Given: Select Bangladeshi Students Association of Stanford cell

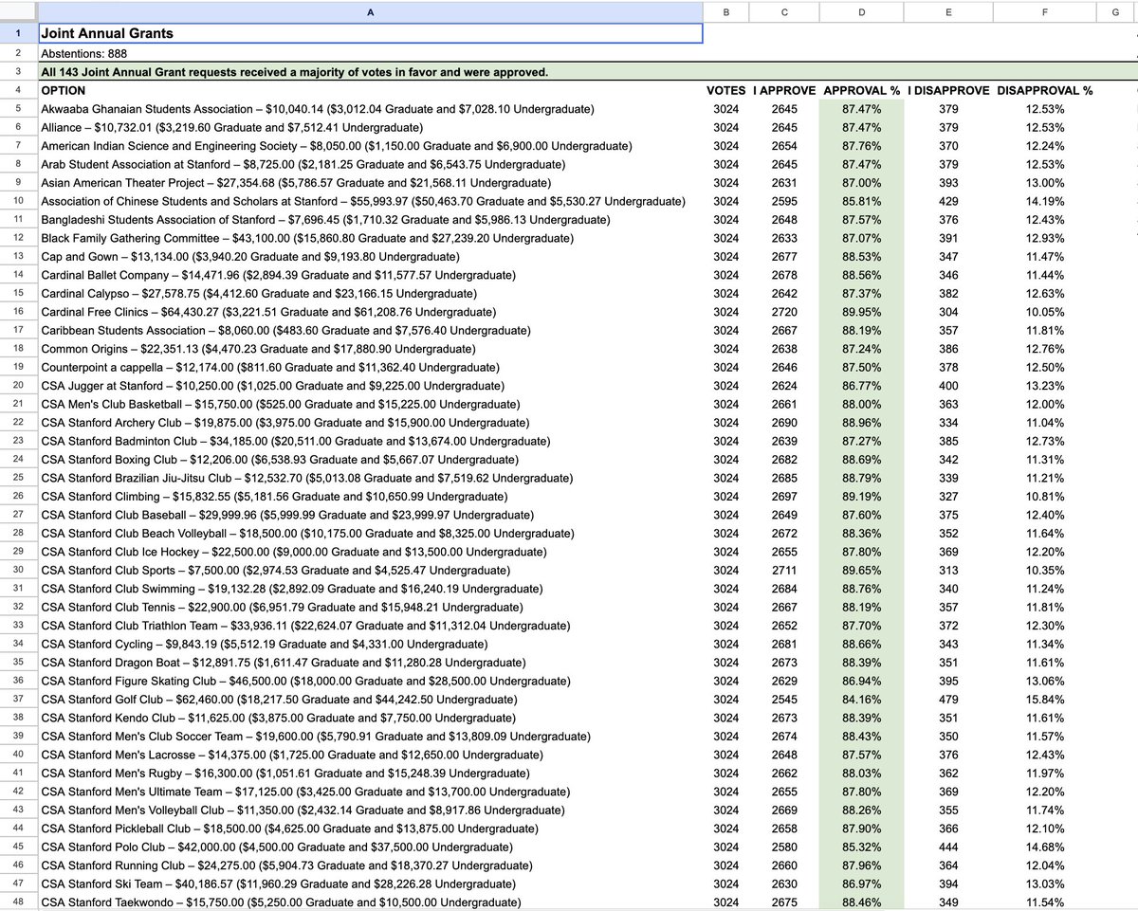Looking at the screenshot, I should 370,220.
